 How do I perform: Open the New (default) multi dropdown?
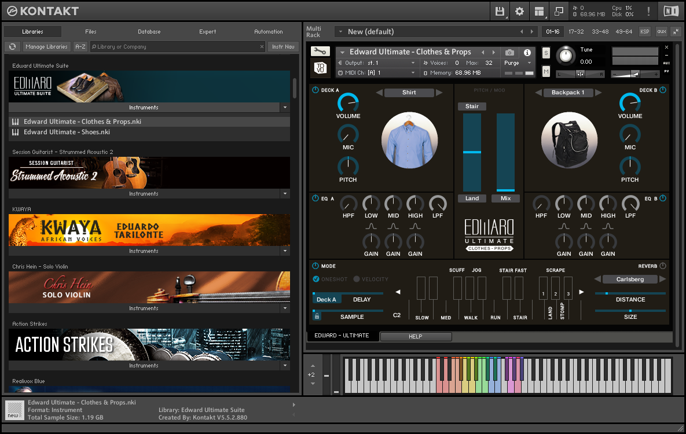[340, 31]
